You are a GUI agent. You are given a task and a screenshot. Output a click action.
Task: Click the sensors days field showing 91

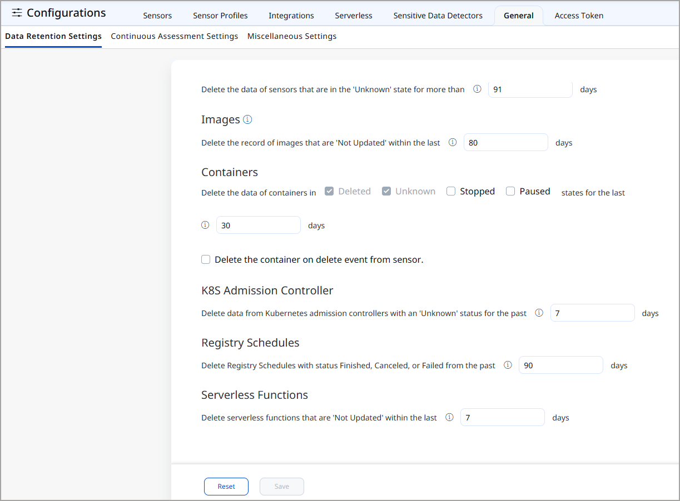[530, 89]
